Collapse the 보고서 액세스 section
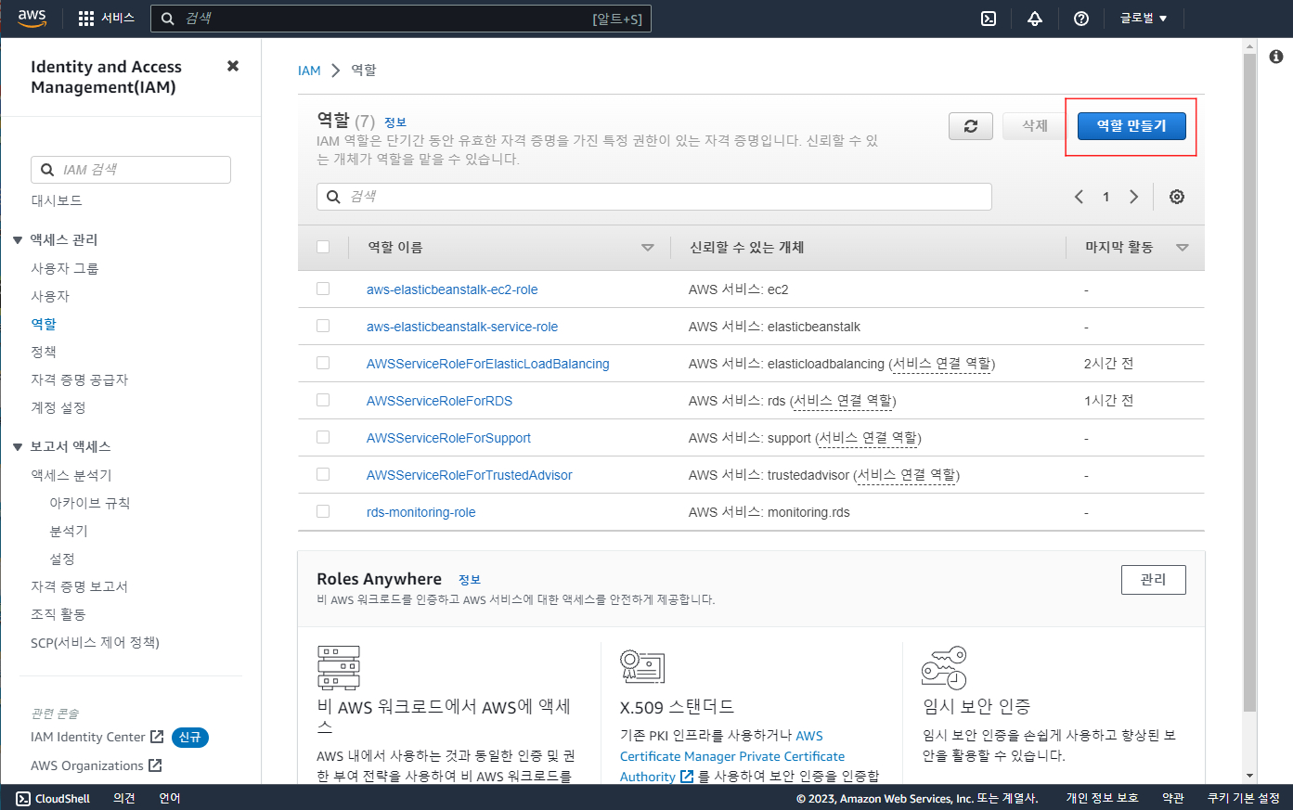This screenshot has width=1293, height=810. (18, 447)
